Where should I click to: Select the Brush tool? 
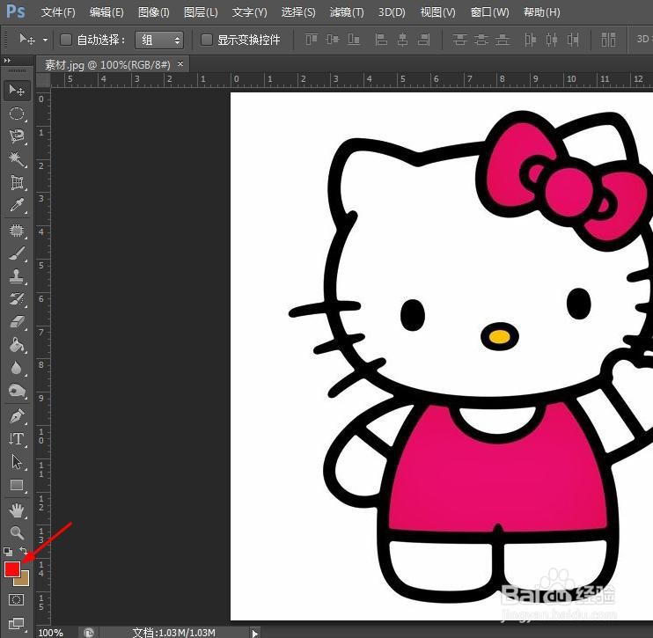pyautogui.click(x=17, y=253)
